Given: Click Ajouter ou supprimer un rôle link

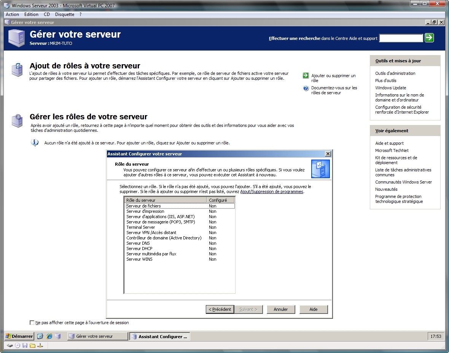Looking at the screenshot, I should (x=333, y=78).
